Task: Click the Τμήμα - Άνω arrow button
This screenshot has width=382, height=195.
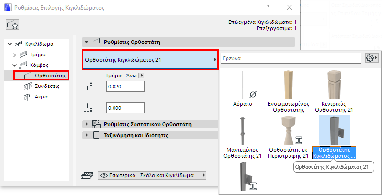Action: pyautogui.click(x=141, y=76)
